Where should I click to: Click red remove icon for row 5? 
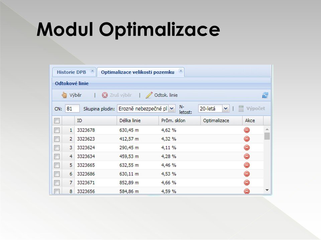tap(247, 165)
